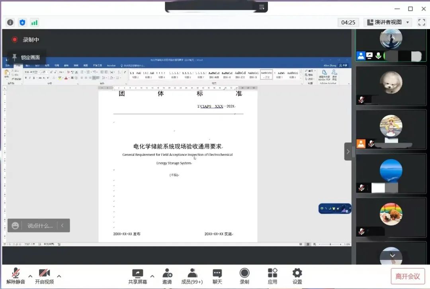Click the meeting info icon
Viewport: 430px width, 289px height.
[10, 22]
